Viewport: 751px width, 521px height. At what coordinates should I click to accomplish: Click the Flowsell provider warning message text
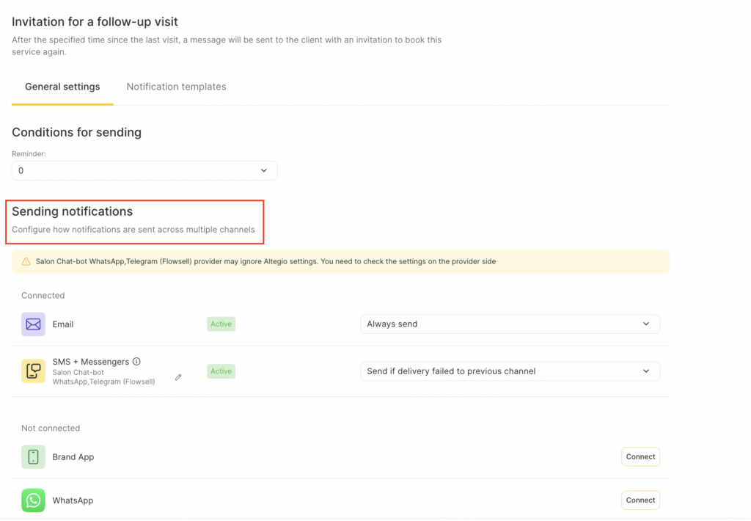point(265,261)
